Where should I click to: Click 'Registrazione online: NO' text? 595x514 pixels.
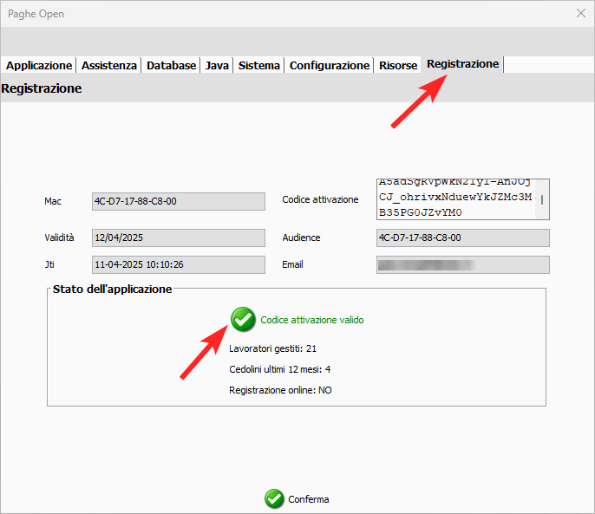pos(280,390)
